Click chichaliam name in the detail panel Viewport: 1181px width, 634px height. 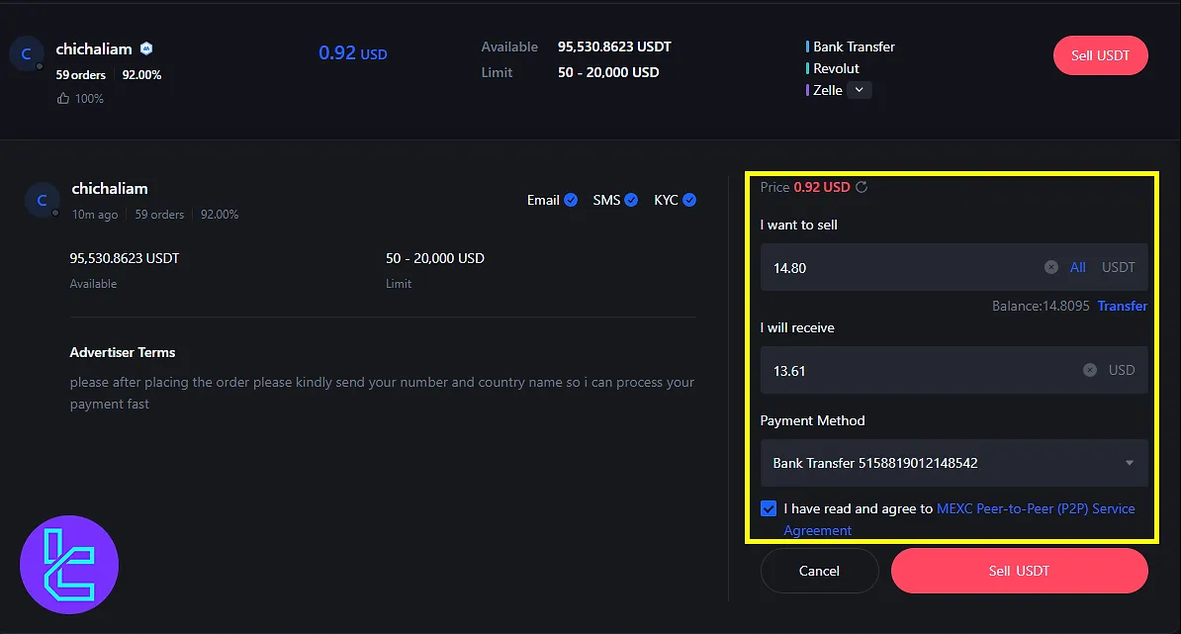tap(110, 188)
